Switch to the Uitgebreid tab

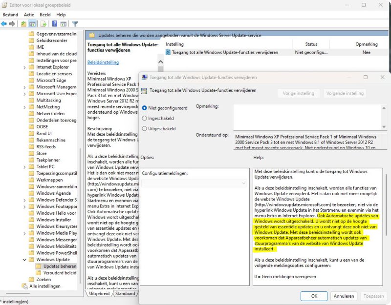[99, 294]
